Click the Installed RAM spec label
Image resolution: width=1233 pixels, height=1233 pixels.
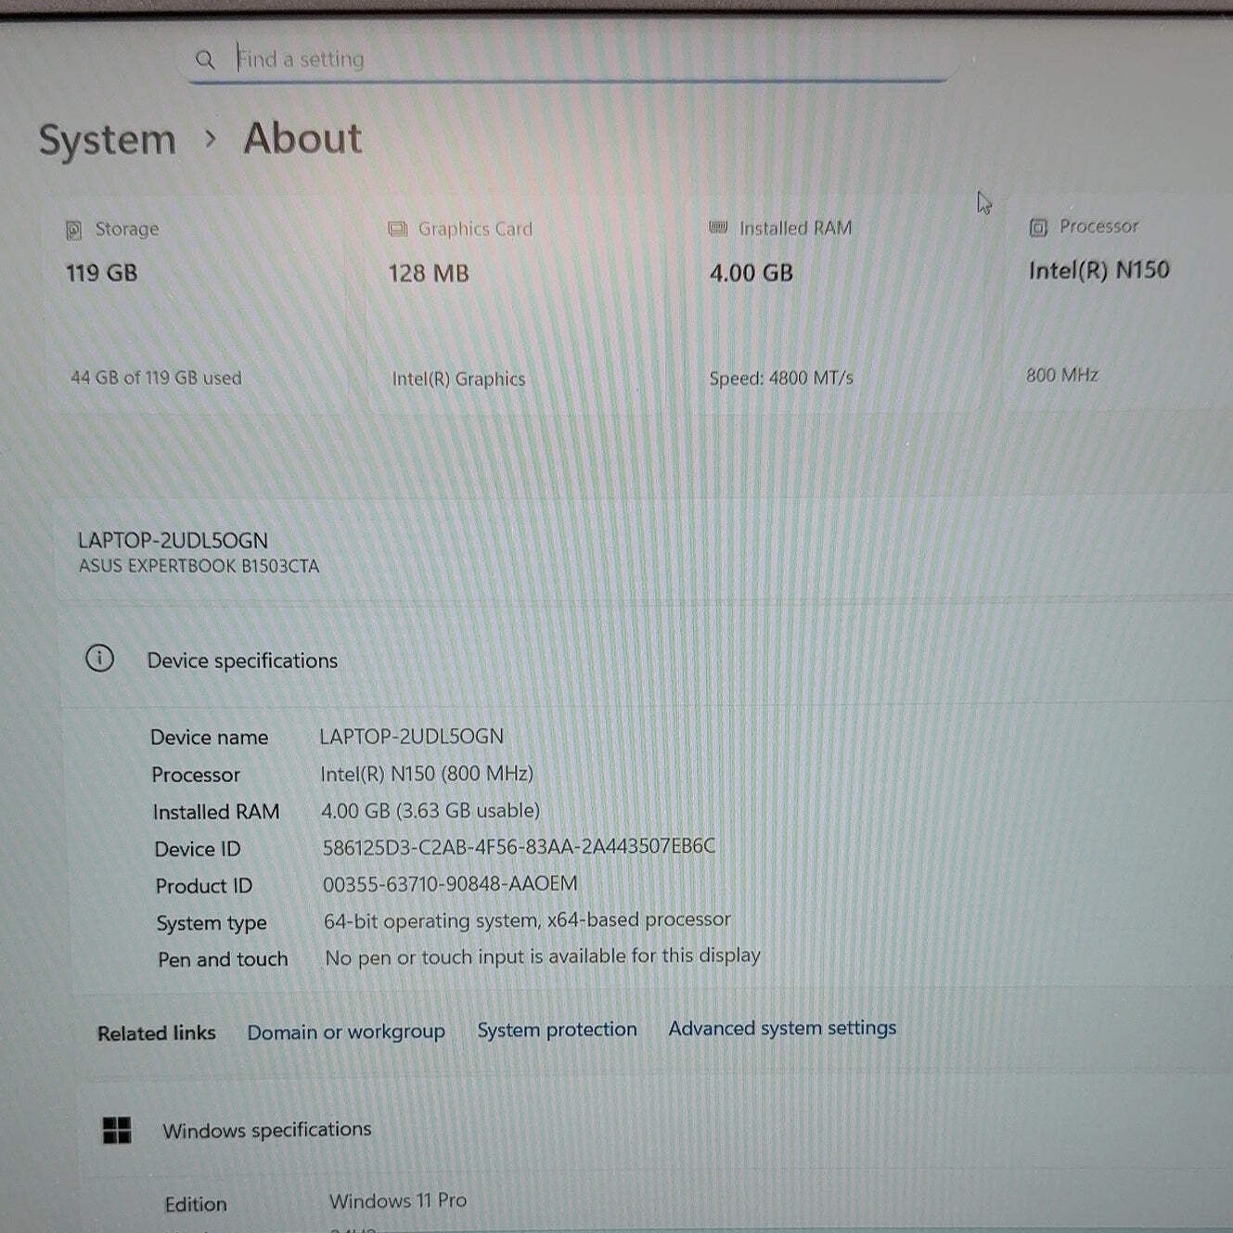click(216, 812)
